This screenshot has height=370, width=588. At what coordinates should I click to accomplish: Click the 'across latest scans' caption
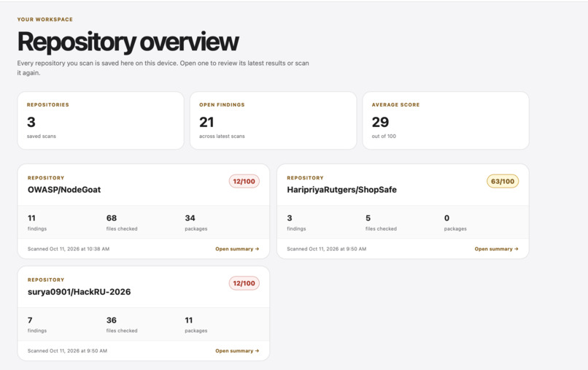pos(222,136)
